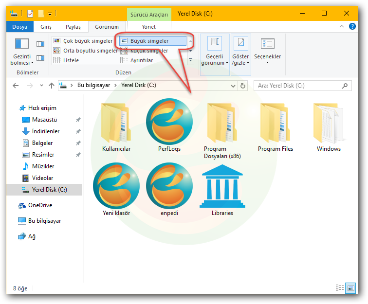Customize Quick Access Toolbar dropdown
368x304 pixels.
[50, 14]
